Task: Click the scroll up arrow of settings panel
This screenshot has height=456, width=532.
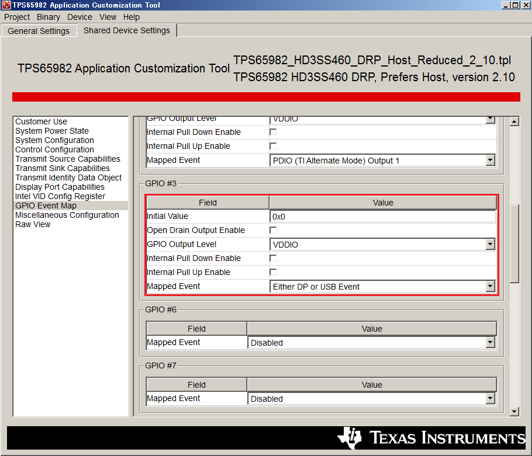Action: [x=514, y=121]
